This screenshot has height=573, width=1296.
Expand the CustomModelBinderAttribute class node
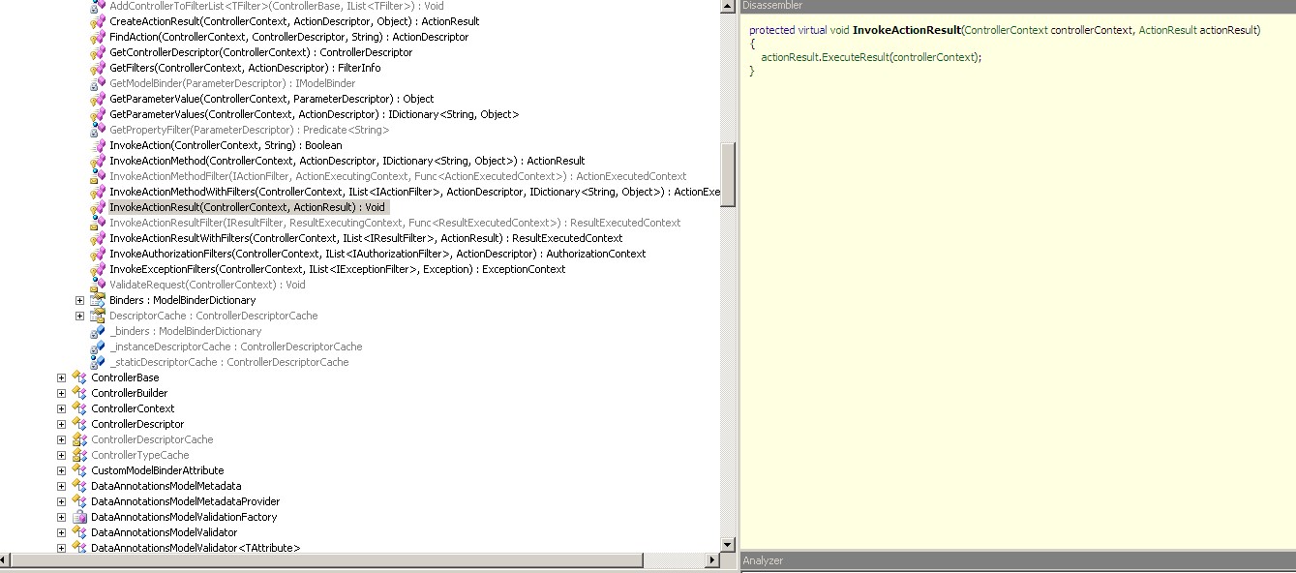[61, 470]
